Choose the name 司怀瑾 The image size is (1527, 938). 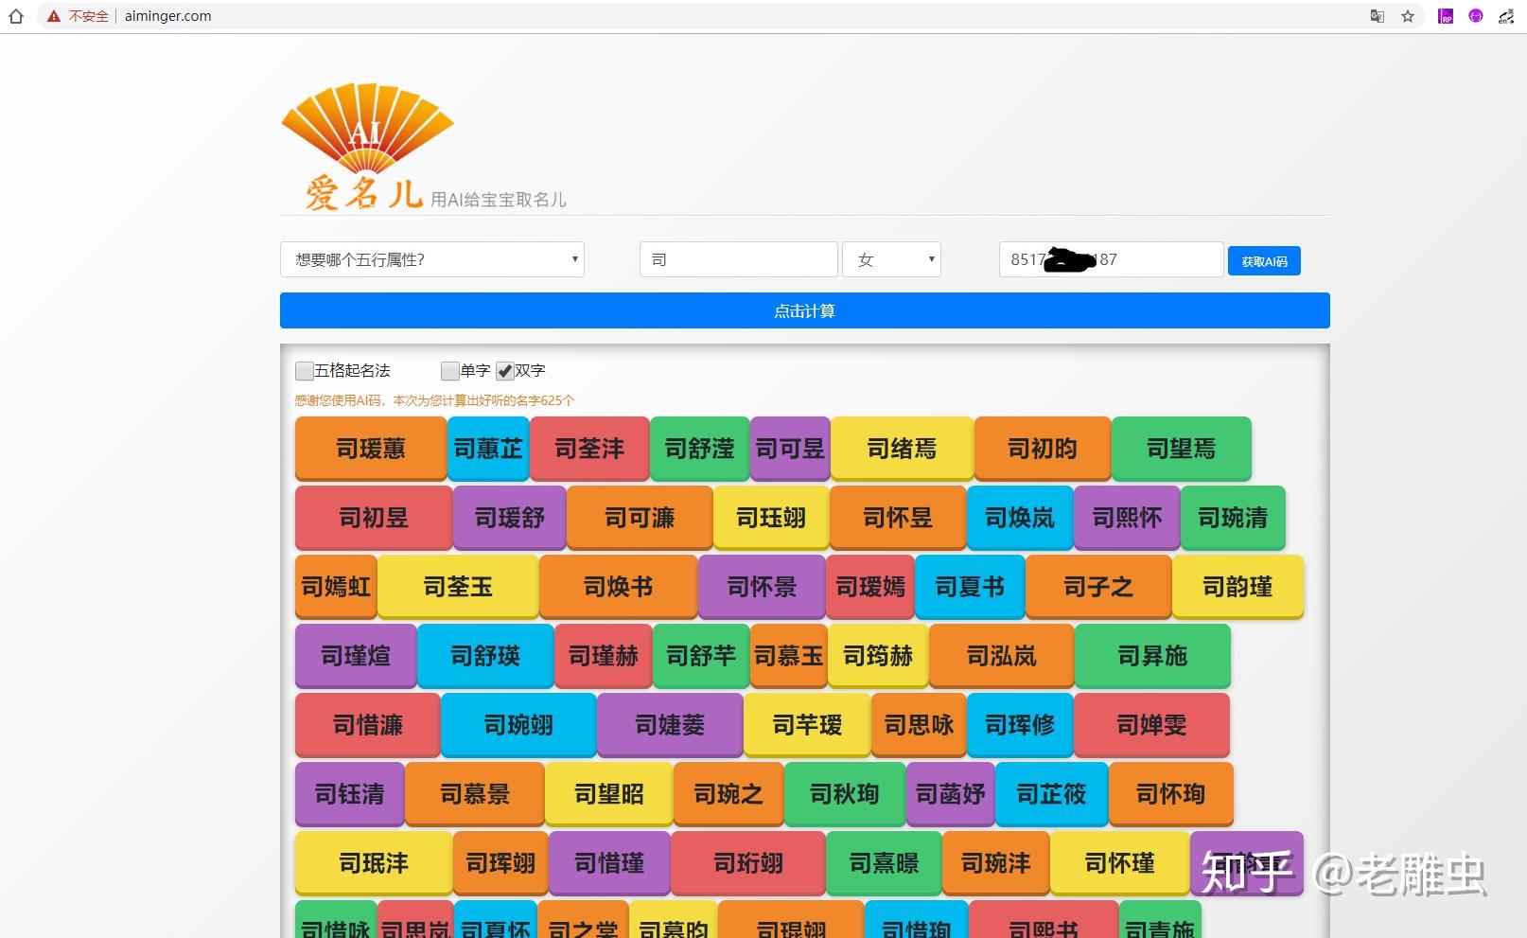[1119, 863]
